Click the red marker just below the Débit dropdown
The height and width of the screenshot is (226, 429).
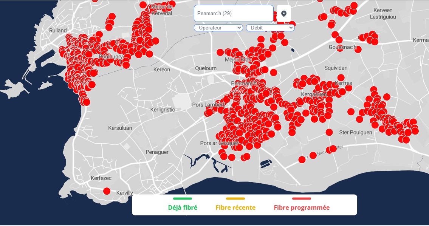260,39
